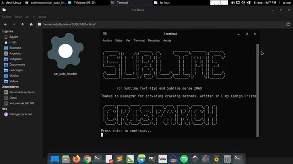Switch to the 'for linux' taskbar item
This screenshot has height=164, width=293.
(x=162, y=3)
